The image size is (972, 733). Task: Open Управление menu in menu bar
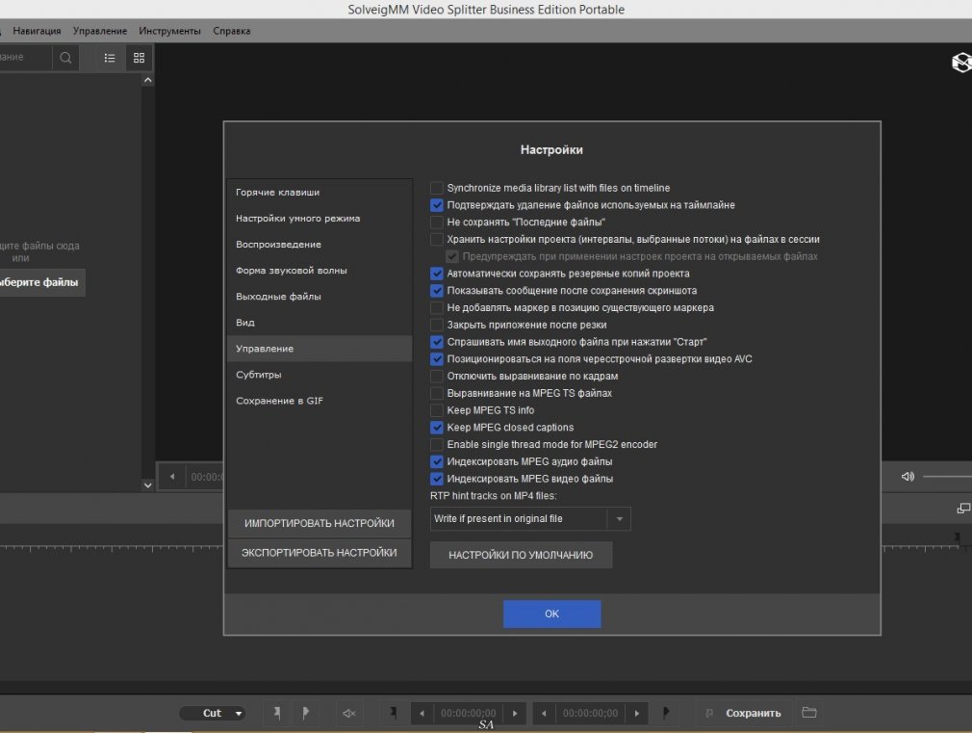pyautogui.click(x=100, y=31)
